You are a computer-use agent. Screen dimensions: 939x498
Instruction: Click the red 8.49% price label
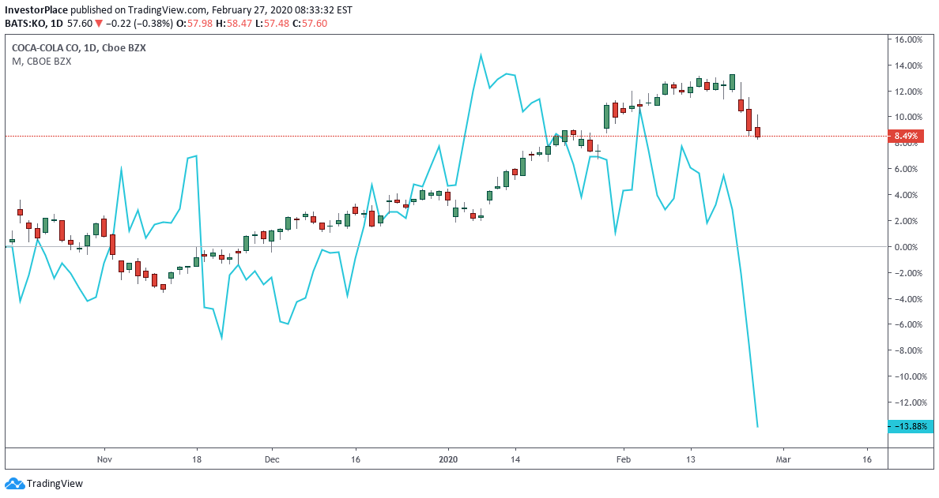click(x=906, y=137)
